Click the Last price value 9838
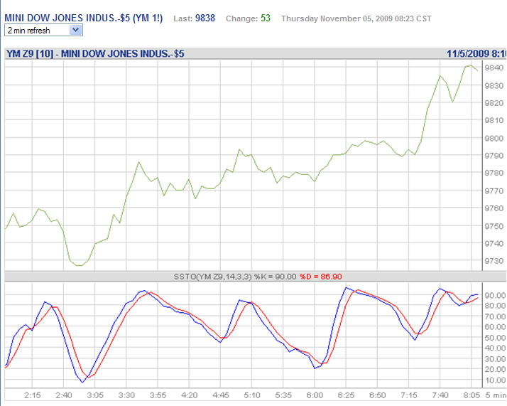The image size is (507, 406). (205, 18)
